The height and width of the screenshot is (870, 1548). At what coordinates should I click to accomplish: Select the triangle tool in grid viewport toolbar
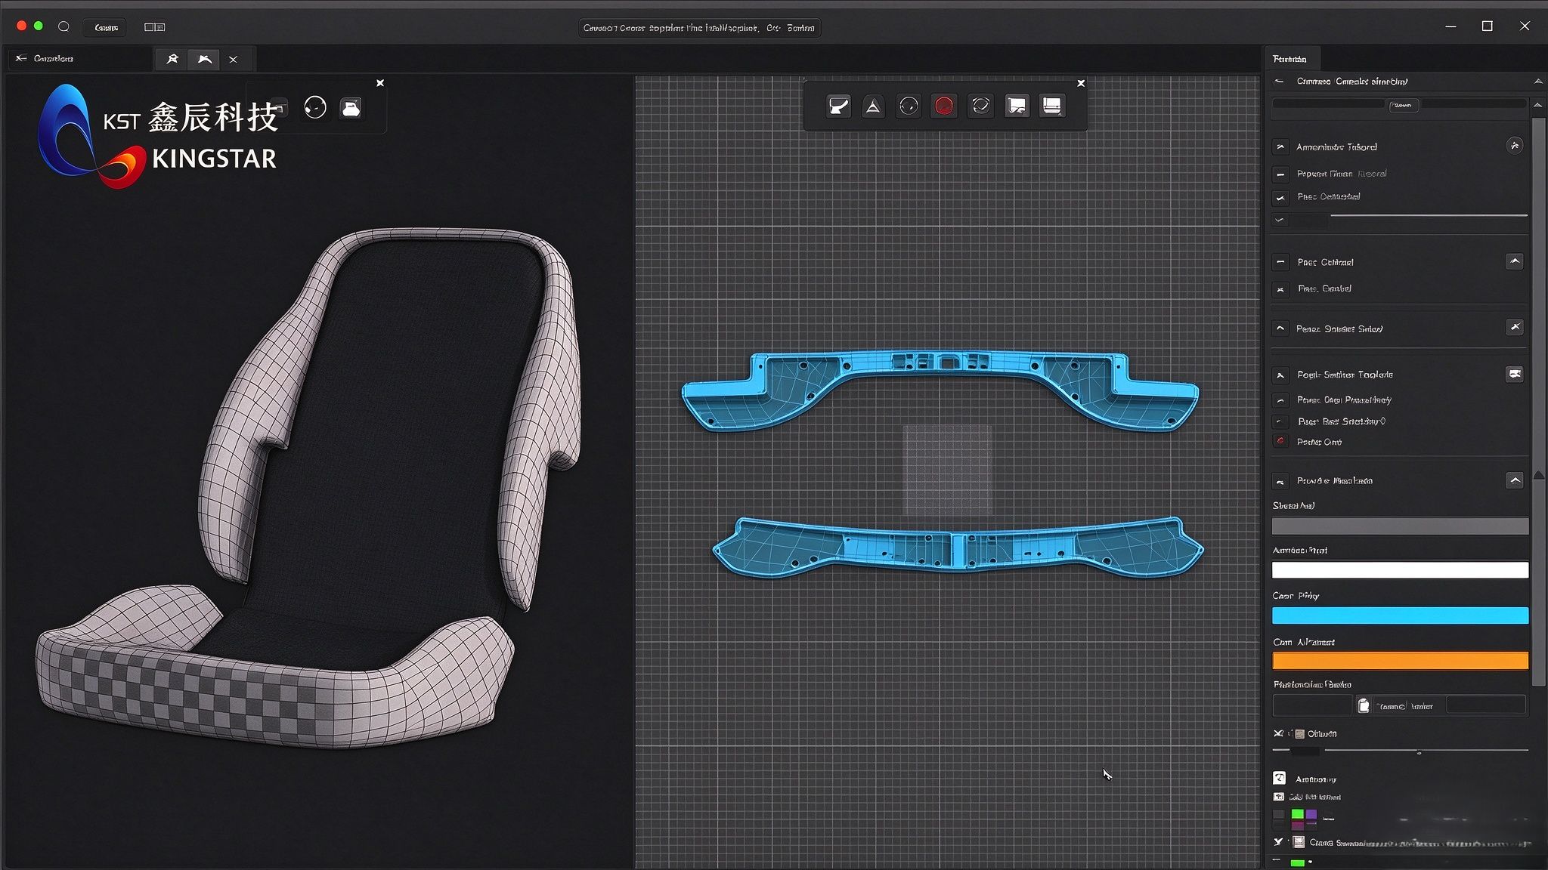pos(873,106)
